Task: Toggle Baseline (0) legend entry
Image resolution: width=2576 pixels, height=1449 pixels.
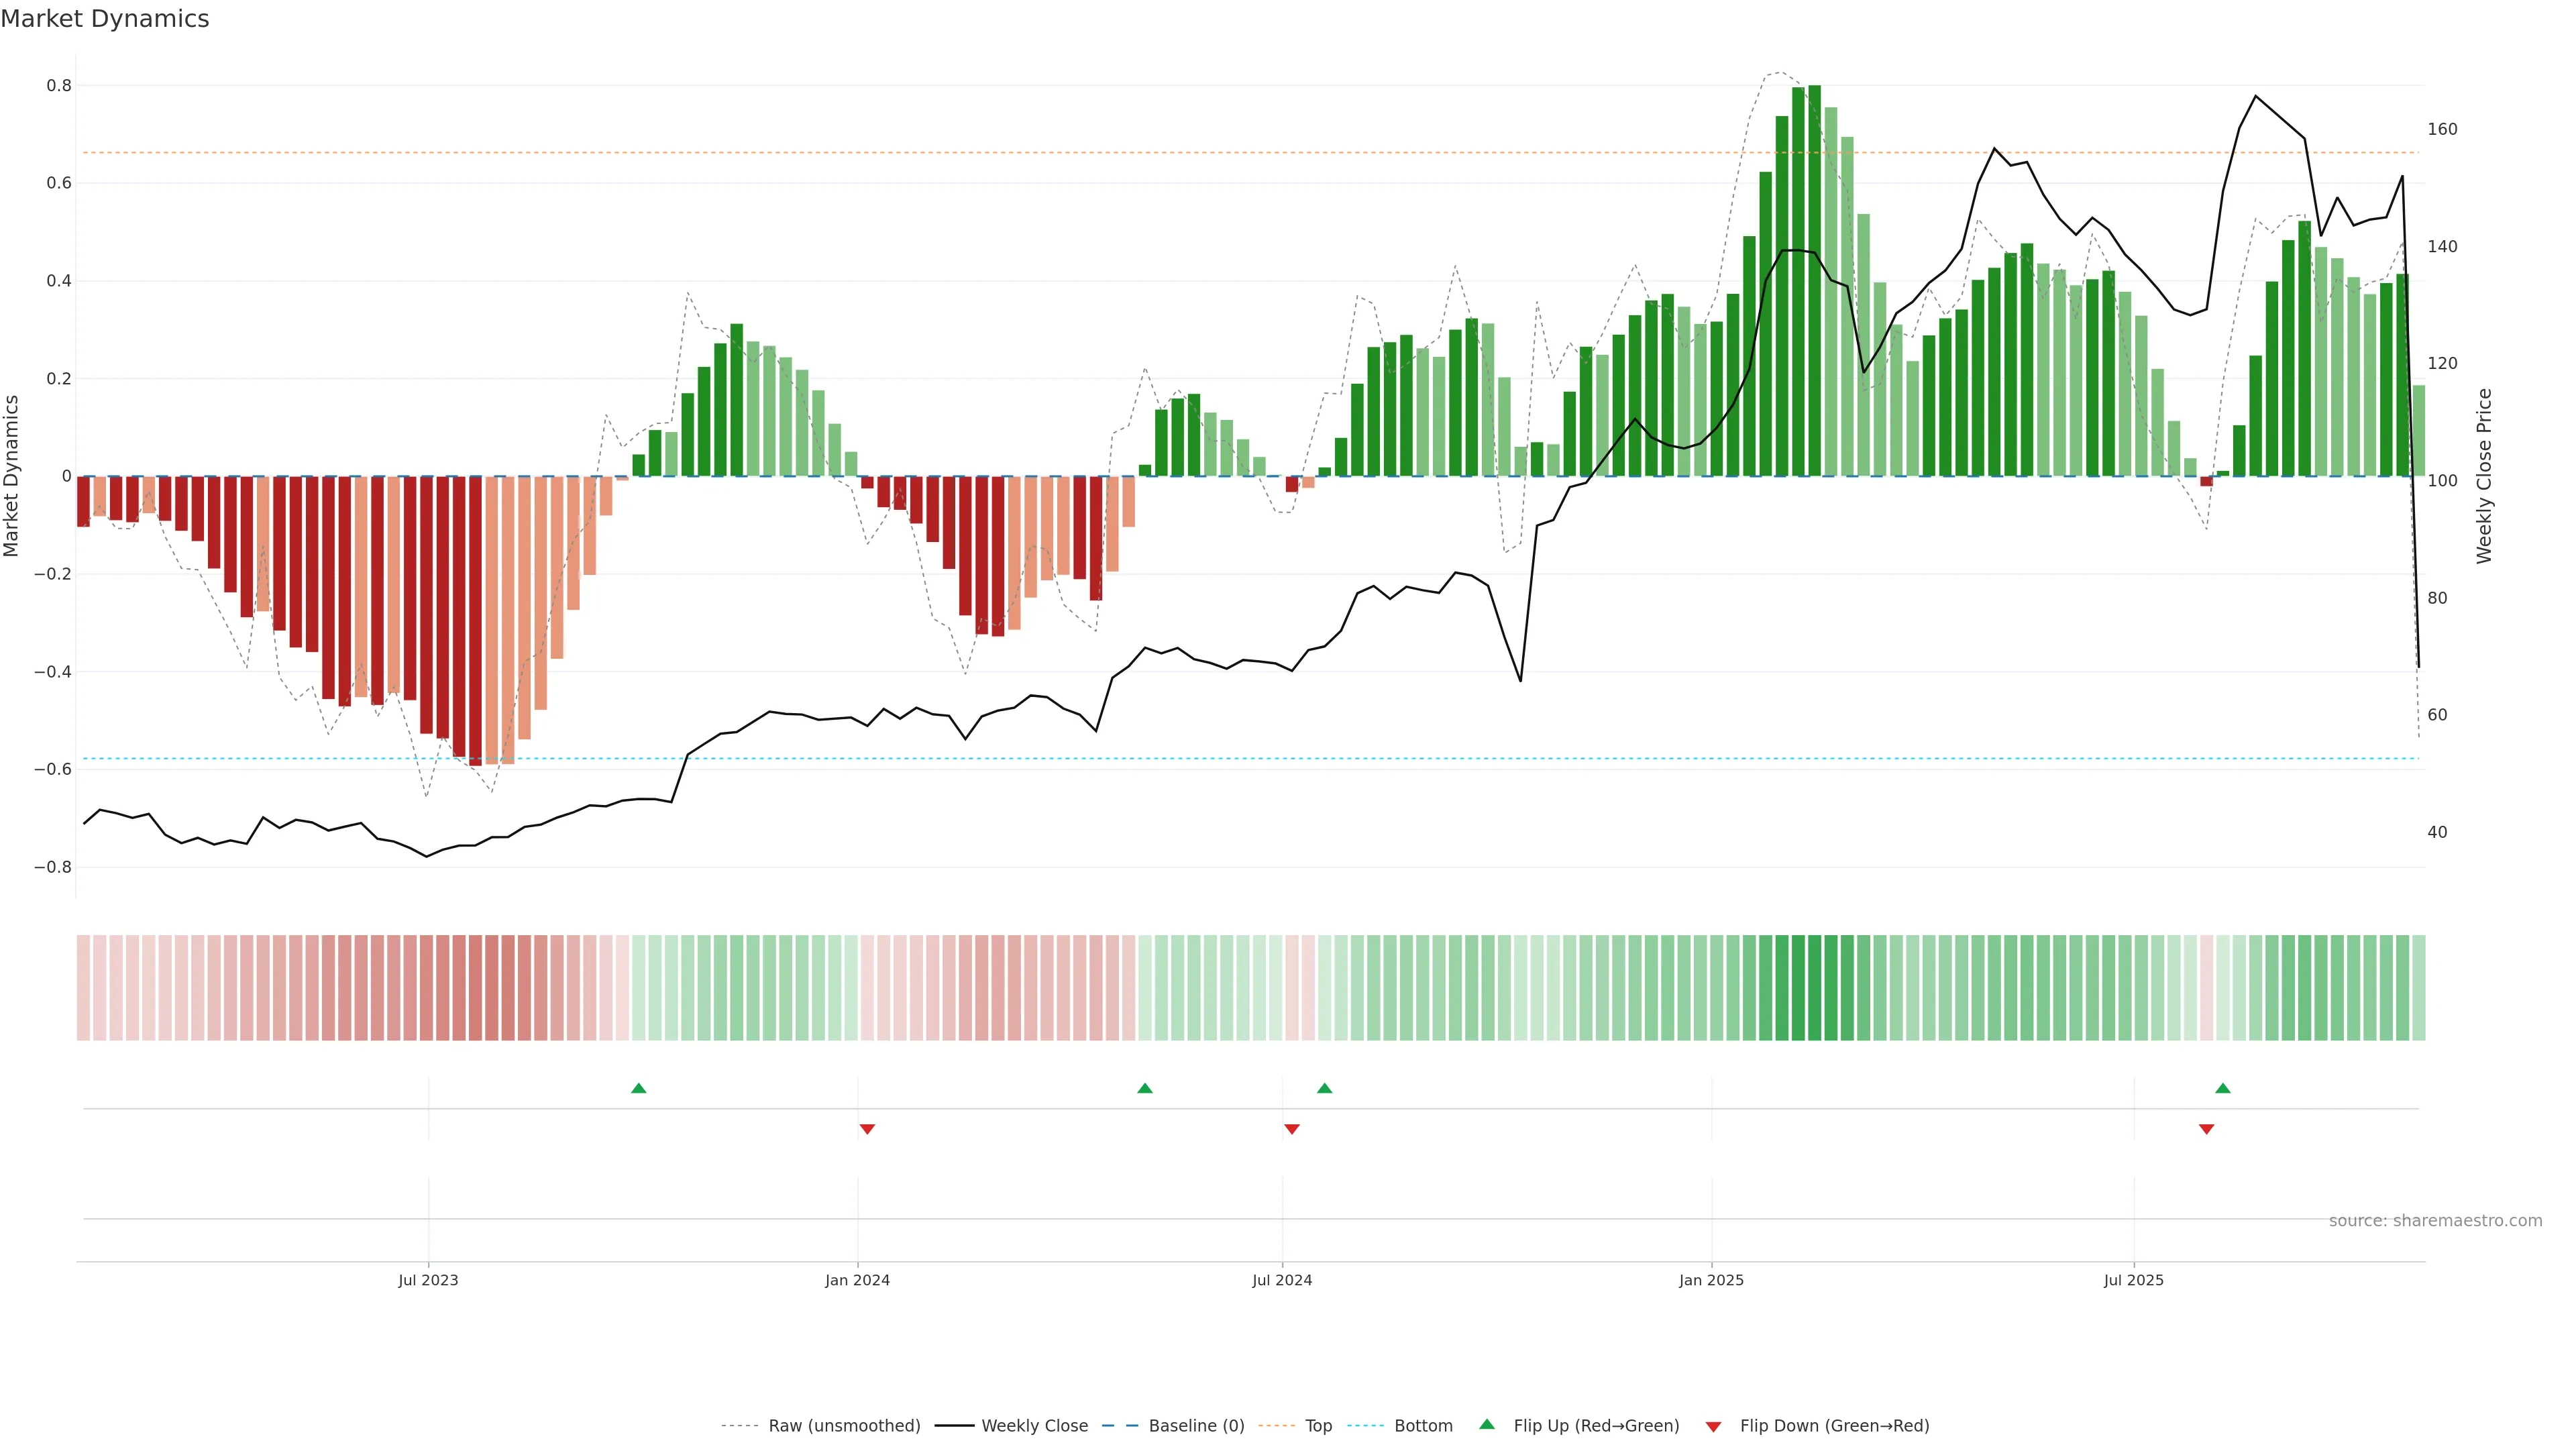Action: coord(1196,1426)
